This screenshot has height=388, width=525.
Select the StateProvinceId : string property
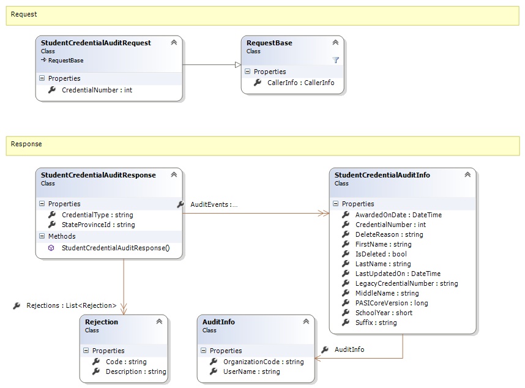98,225
